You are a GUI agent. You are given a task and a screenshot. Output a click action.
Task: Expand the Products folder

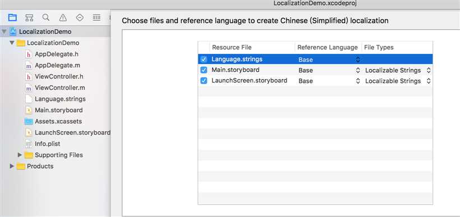12,167
